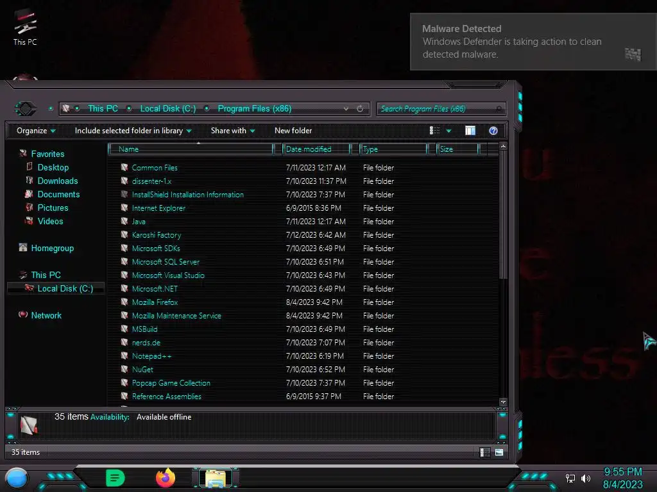Image resolution: width=657 pixels, height=492 pixels.
Task: Select the nerds.de folder name
Action: (146, 343)
